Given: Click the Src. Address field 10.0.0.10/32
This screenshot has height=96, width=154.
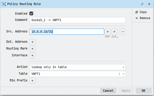Looking at the screenshot, I should click(67, 32).
